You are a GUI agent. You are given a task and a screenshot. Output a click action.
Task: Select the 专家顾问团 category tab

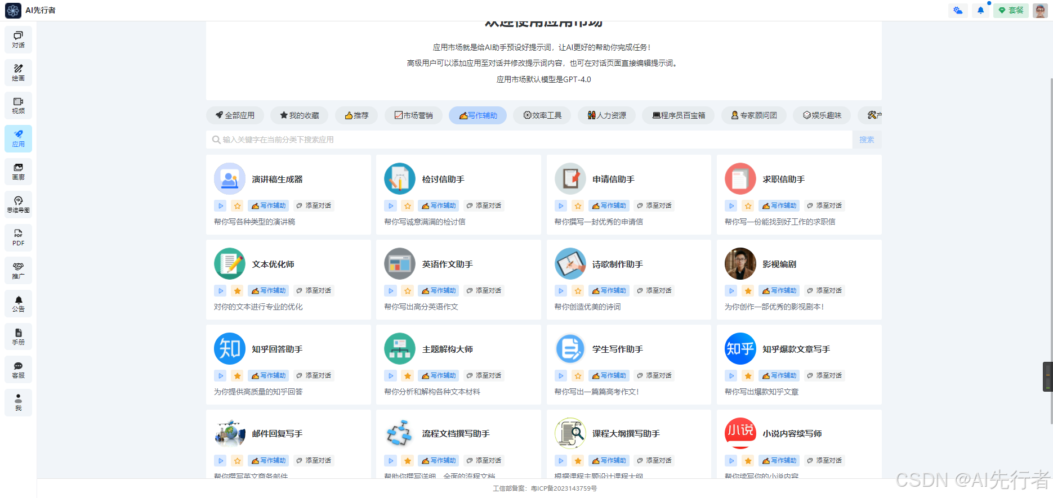[x=754, y=115]
